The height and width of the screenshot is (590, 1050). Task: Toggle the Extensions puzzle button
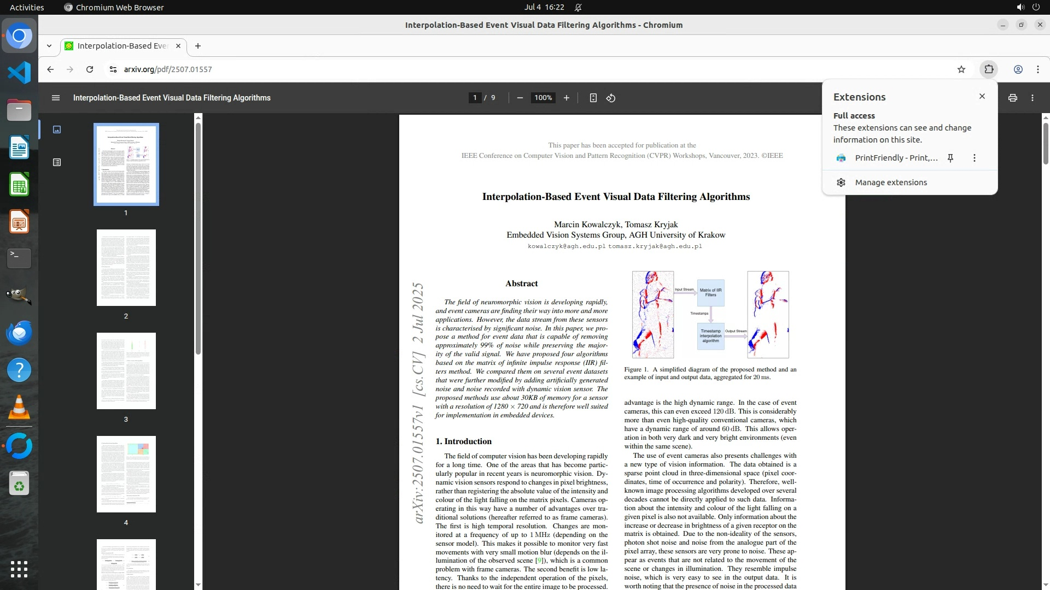[989, 69]
